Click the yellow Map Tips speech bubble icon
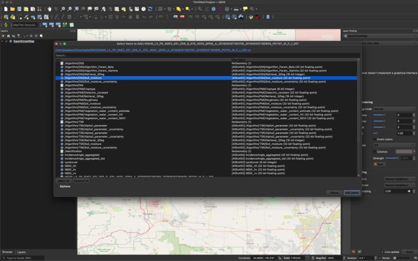This screenshot has height=261, width=418. pyautogui.click(x=245, y=9)
